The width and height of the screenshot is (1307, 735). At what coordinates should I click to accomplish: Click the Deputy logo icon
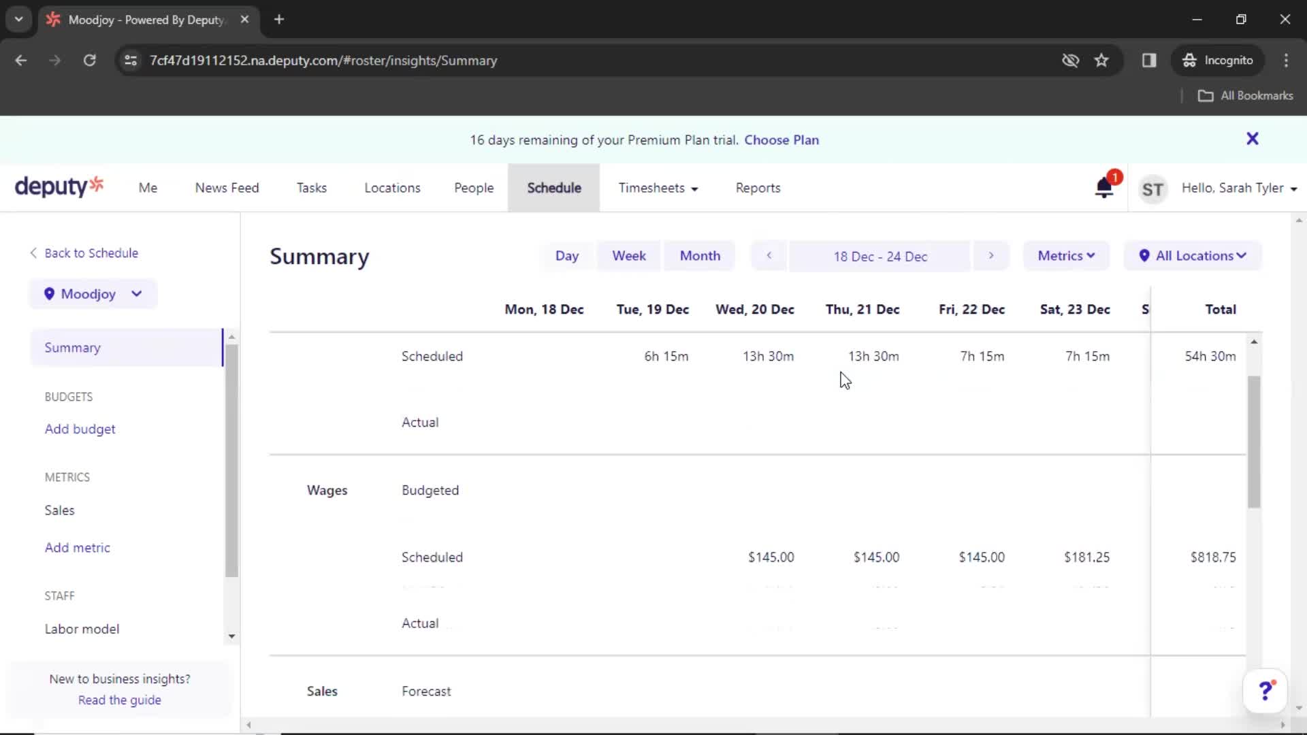[x=59, y=188]
